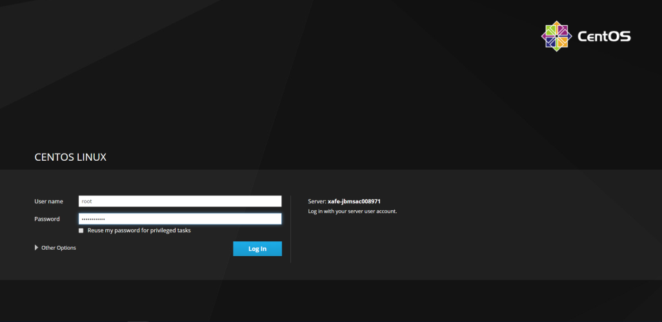Viewport: 662px width, 322px height.
Task: Toggle Reuse my password for privileged tasks checkbox
Action: coord(81,230)
